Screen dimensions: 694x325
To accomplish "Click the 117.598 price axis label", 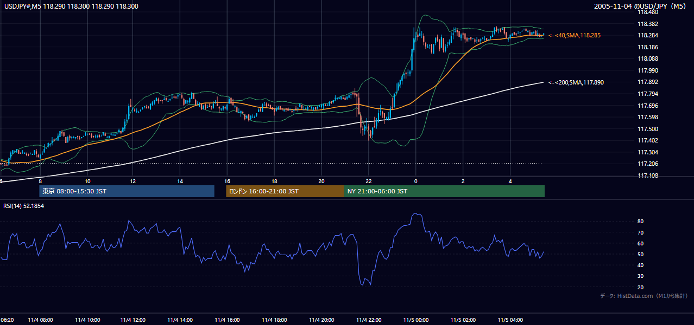I will click(647, 117).
